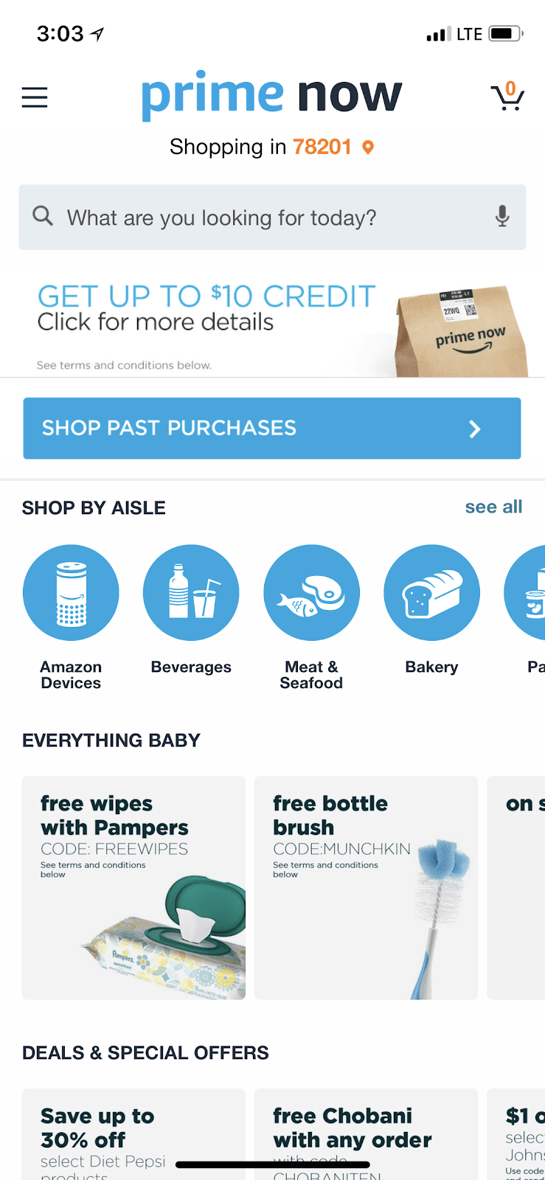Screen dimensions: 545x1180
Task: Browse the Meat & Seafood aisle
Action: [311, 592]
